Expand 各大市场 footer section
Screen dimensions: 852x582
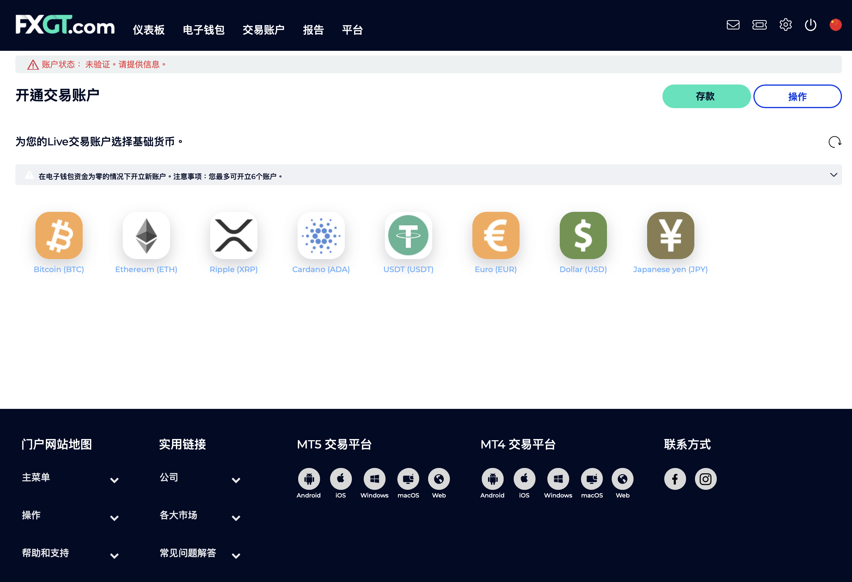[x=236, y=518]
